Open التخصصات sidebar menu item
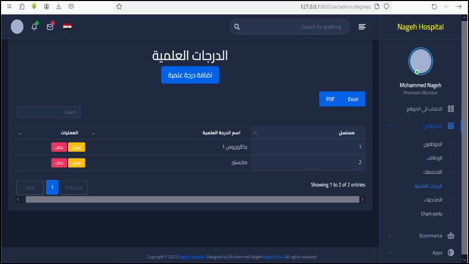 click(x=432, y=171)
